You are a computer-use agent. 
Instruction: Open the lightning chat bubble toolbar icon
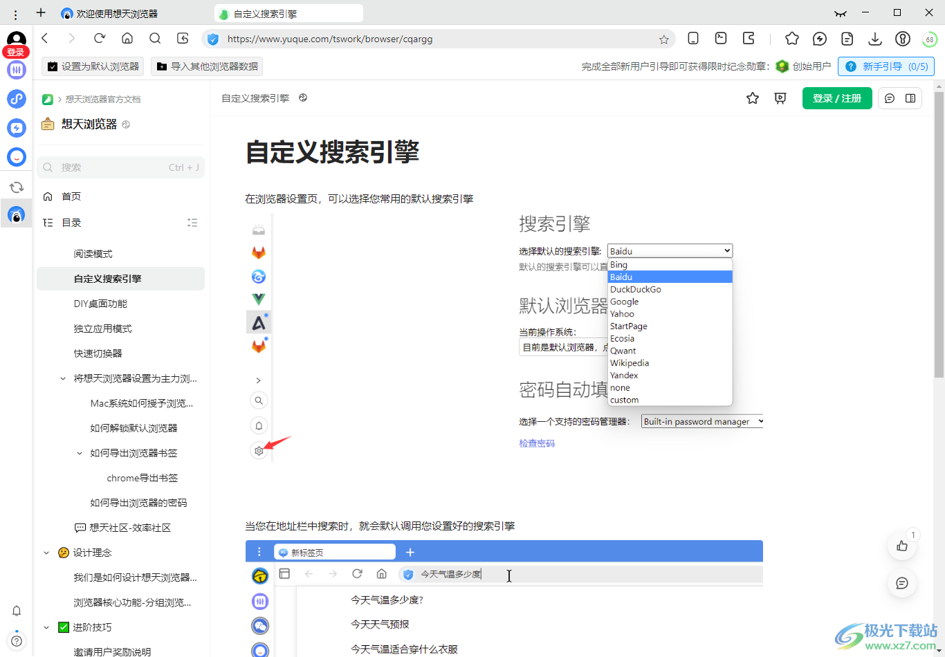[820, 39]
